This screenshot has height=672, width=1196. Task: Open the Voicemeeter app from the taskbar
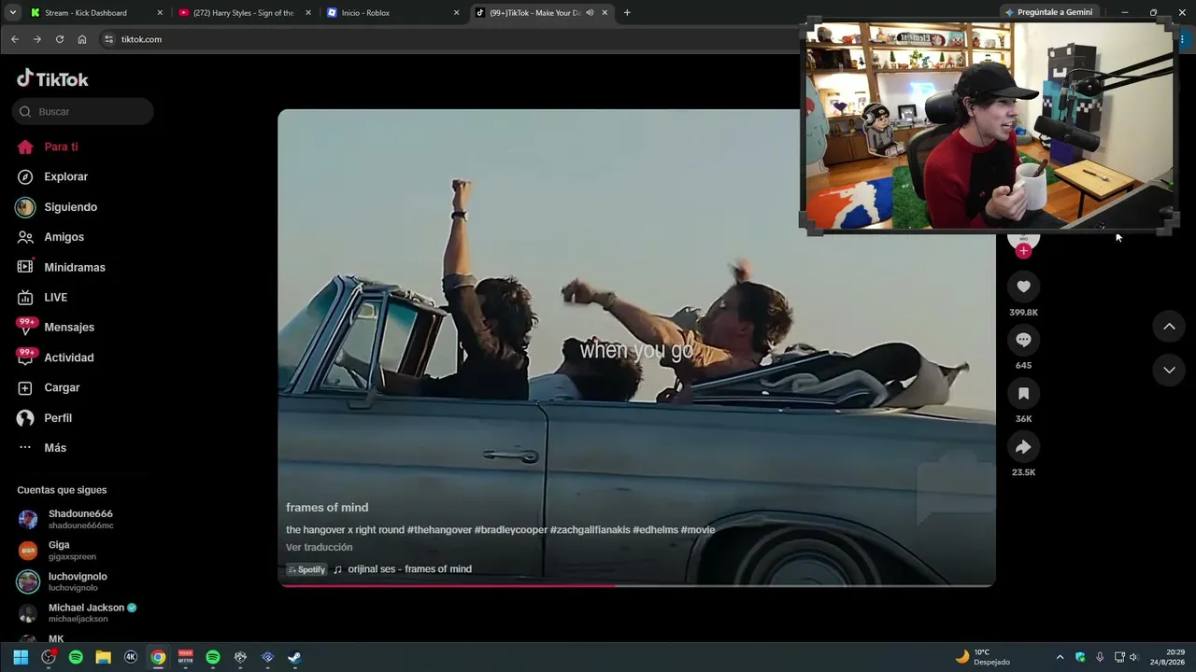coord(185,657)
